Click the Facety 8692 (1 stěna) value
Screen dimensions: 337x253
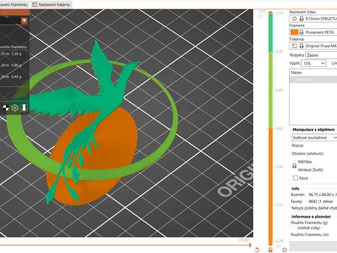pos(321,201)
